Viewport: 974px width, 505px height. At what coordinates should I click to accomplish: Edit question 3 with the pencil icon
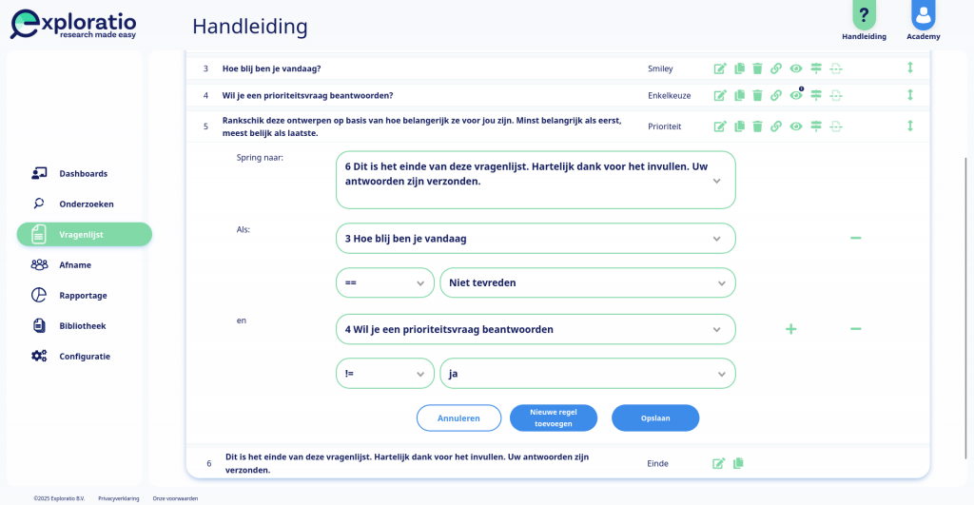[x=720, y=68]
